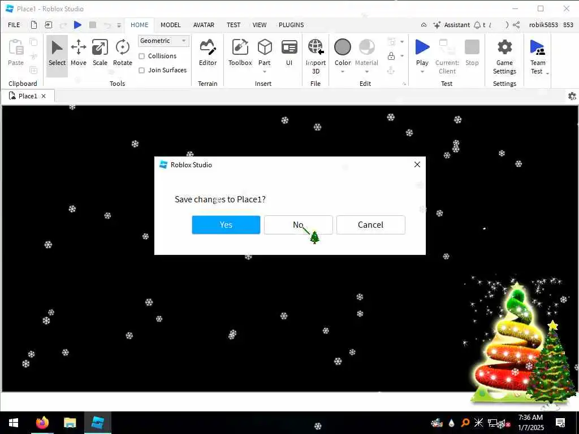Screen dimensions: 579x434
Task: Open the Windows notification center
Action: coord(560,423)
